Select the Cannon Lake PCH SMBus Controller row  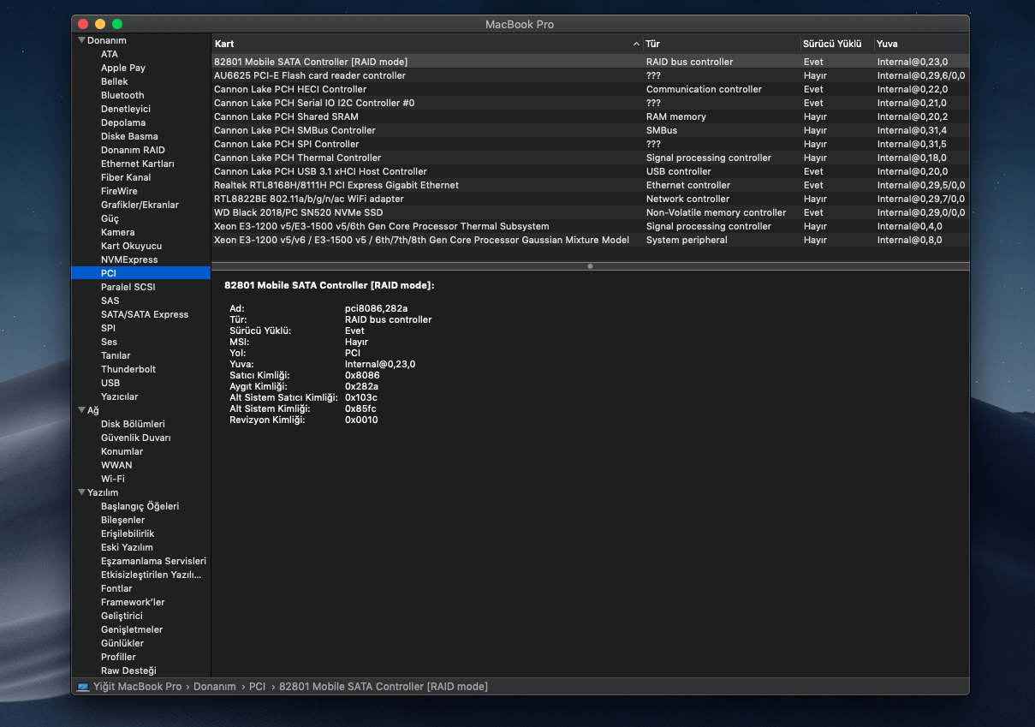pos(591,130)
